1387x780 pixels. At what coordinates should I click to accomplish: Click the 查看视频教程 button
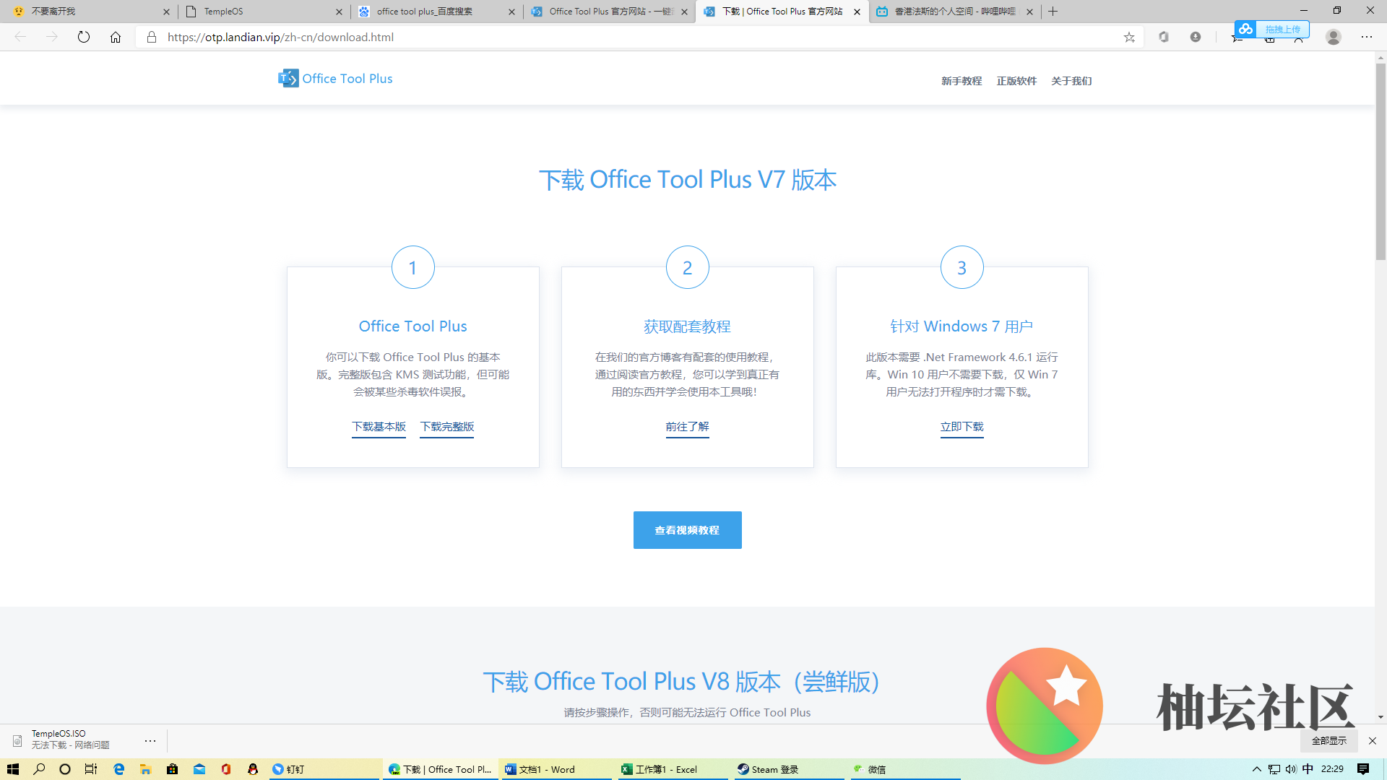click(x=687, y=530)
